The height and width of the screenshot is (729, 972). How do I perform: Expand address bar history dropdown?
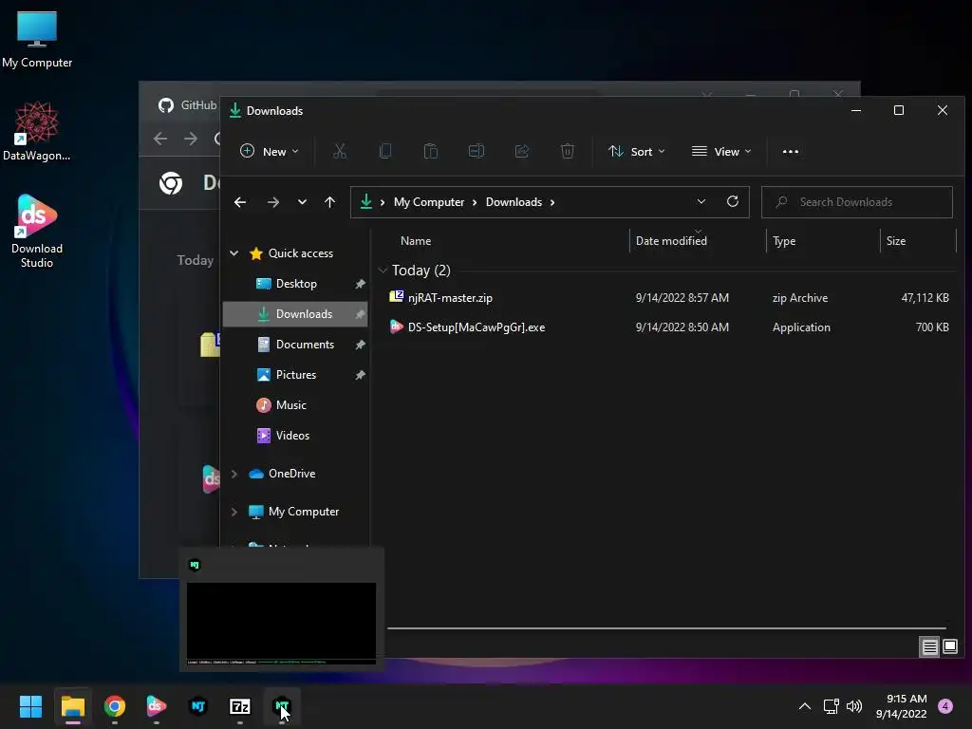[x=701, y=201]
